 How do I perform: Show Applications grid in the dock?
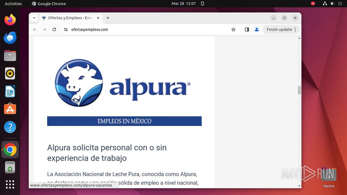coord(10,184)
